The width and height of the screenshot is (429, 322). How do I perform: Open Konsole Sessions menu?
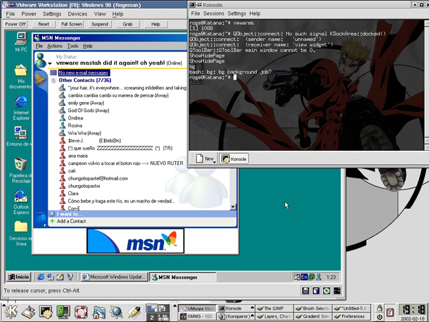coord(214,13)
